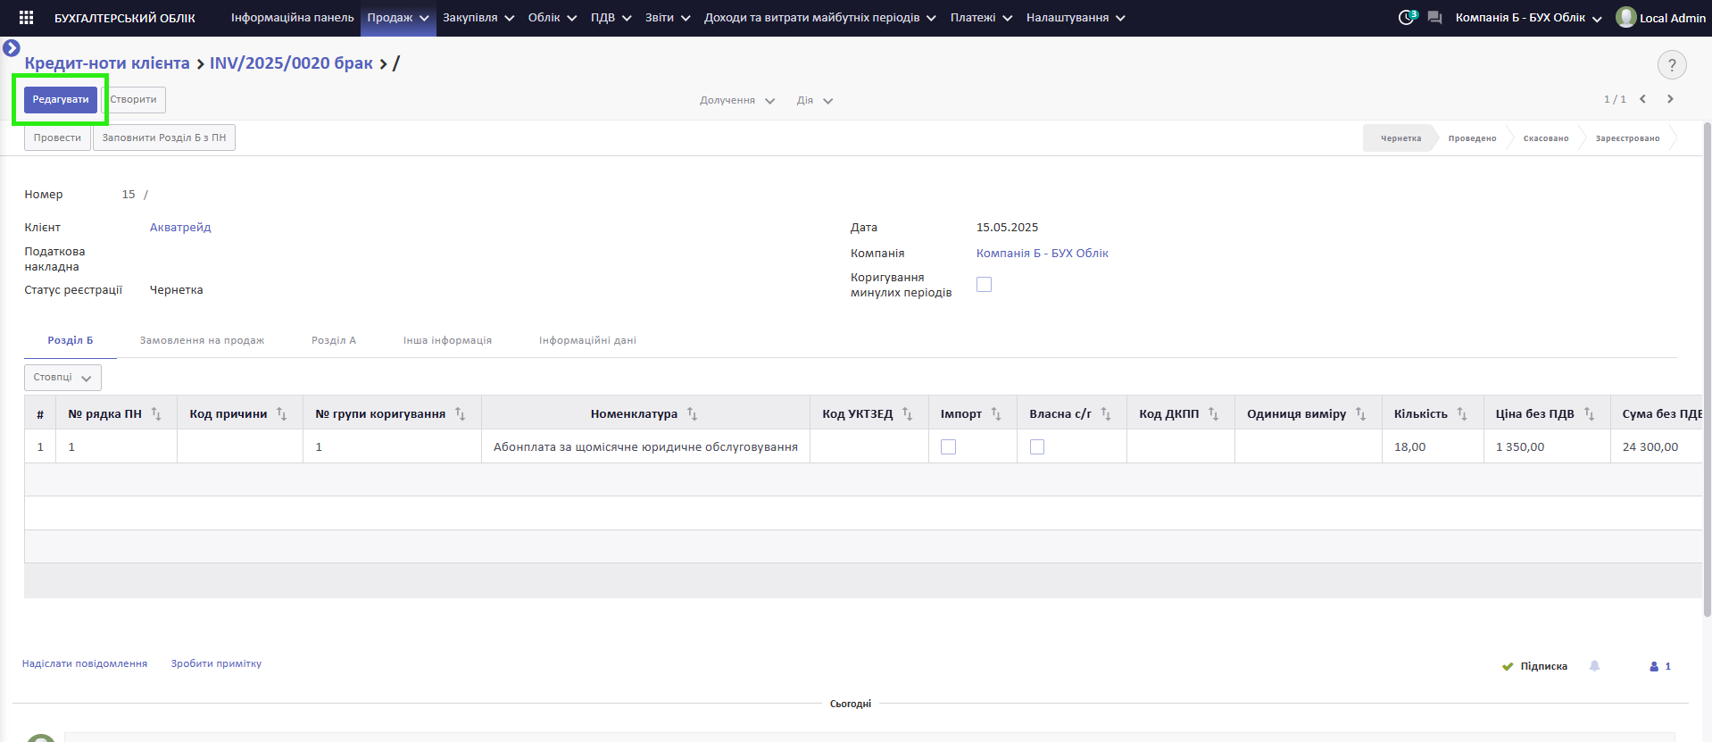Click the Створити button
This screenshot has width=1712, height=742.
[133, 99]
